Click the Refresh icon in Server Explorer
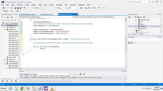 pyautogui.click(x=129, y=17)
